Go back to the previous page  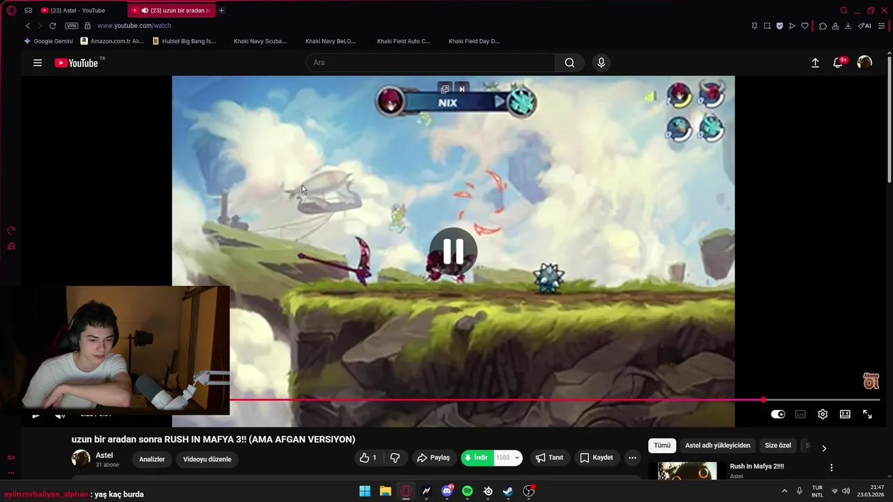[28, 26]
